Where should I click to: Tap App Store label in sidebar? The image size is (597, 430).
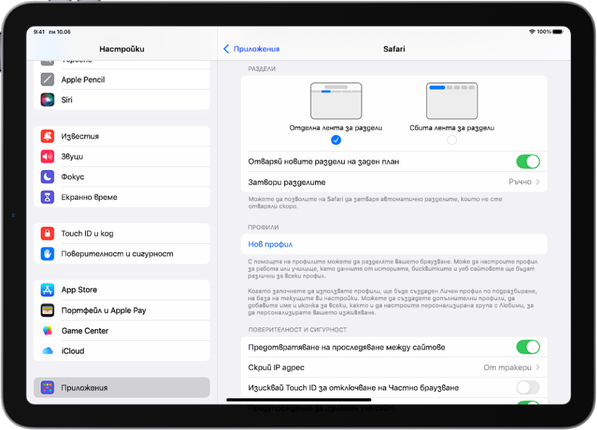(79, 290)
